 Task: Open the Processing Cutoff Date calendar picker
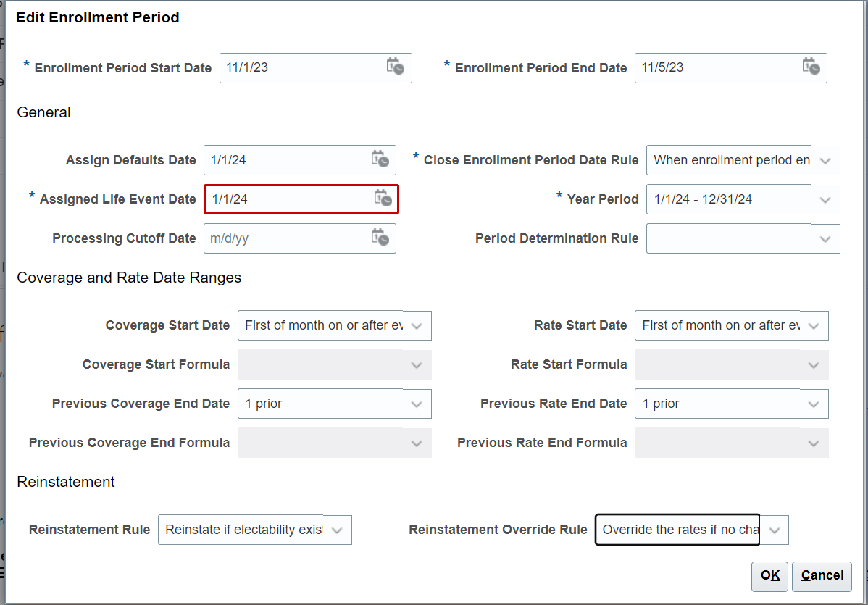(x=380, y=238)
